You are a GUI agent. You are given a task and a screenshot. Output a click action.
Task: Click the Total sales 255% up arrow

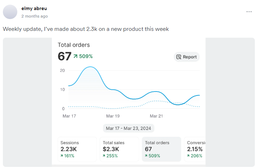tap(104, 156)
